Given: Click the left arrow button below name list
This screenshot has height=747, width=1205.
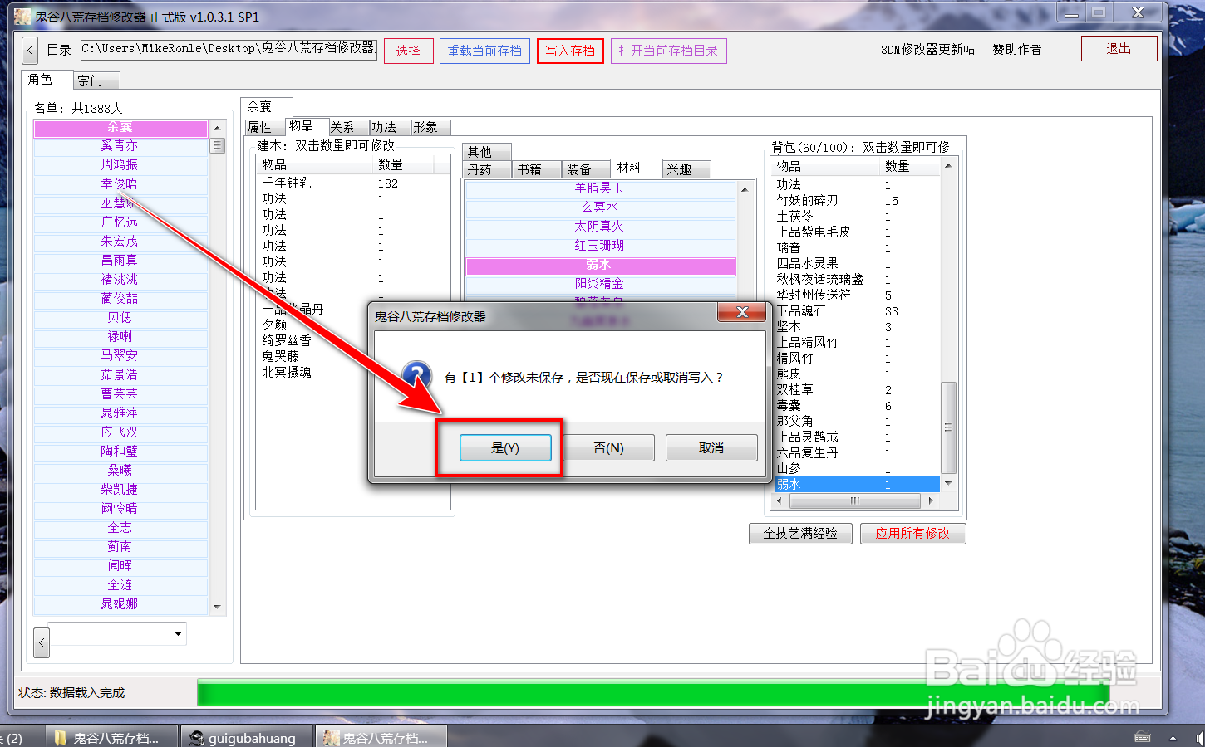Looking at the screenshot, I should (x=42, y=642).
